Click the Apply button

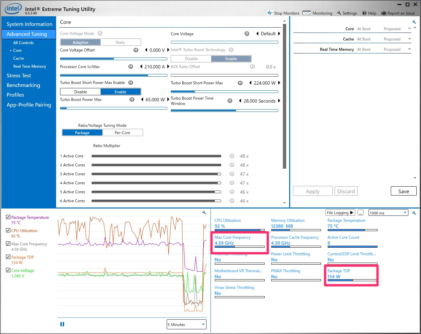[312, 191]
